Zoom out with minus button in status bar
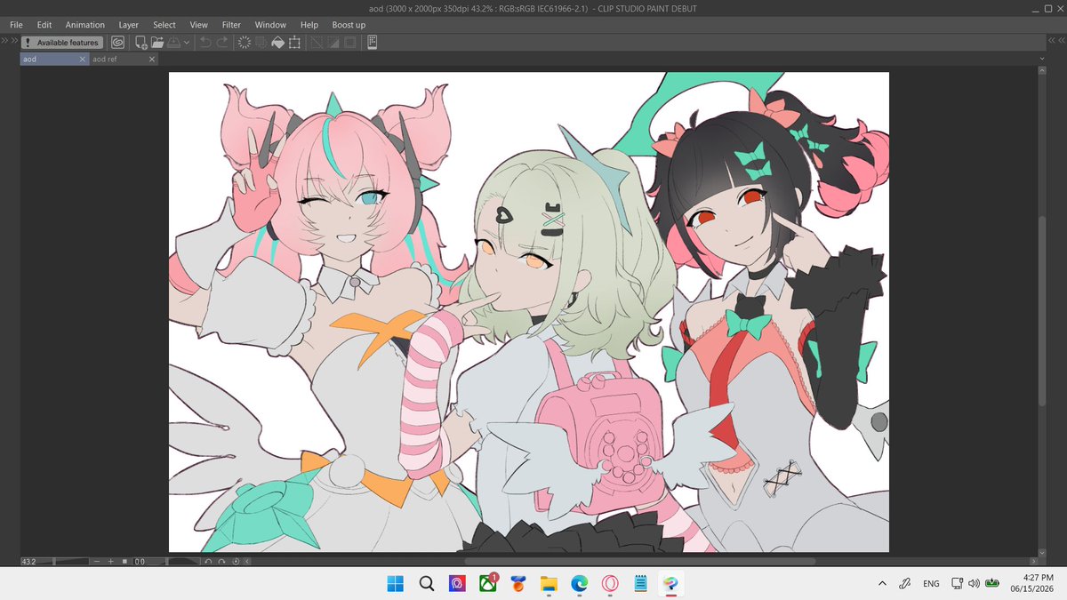The width and height of the screenshot is (1067, 600). pyautogui.click(x=97, y=562)
